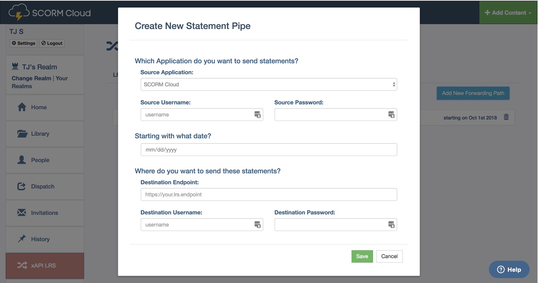539x283 pixels.
Task: Expand the Add Content dropdown menu
Action: pyautogui.click(x=508, y=13)
